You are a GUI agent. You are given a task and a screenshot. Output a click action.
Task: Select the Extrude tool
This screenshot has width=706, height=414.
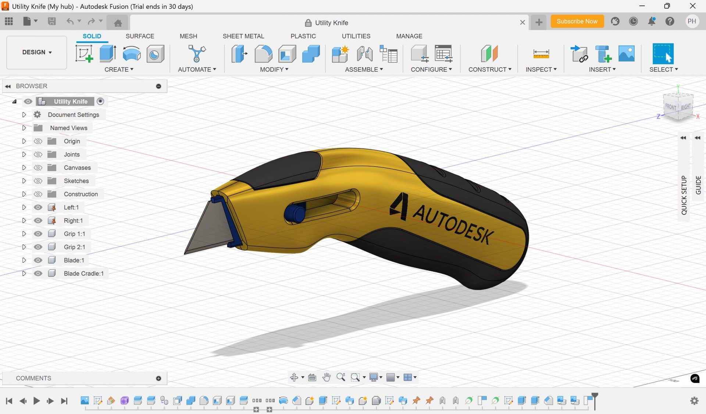click(107, 53)
